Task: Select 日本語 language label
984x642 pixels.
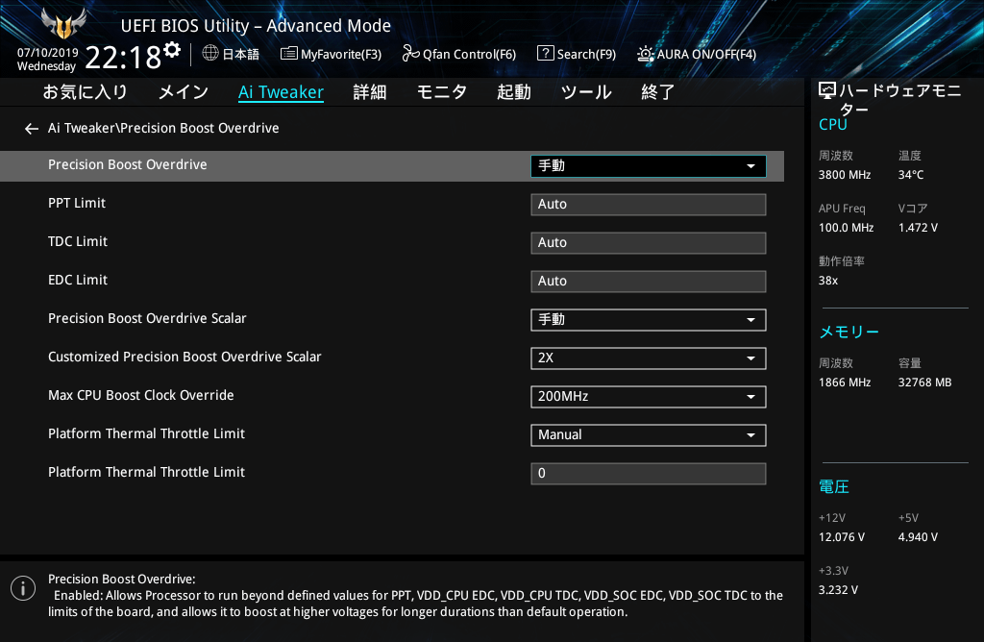Action: coord(241,54)
